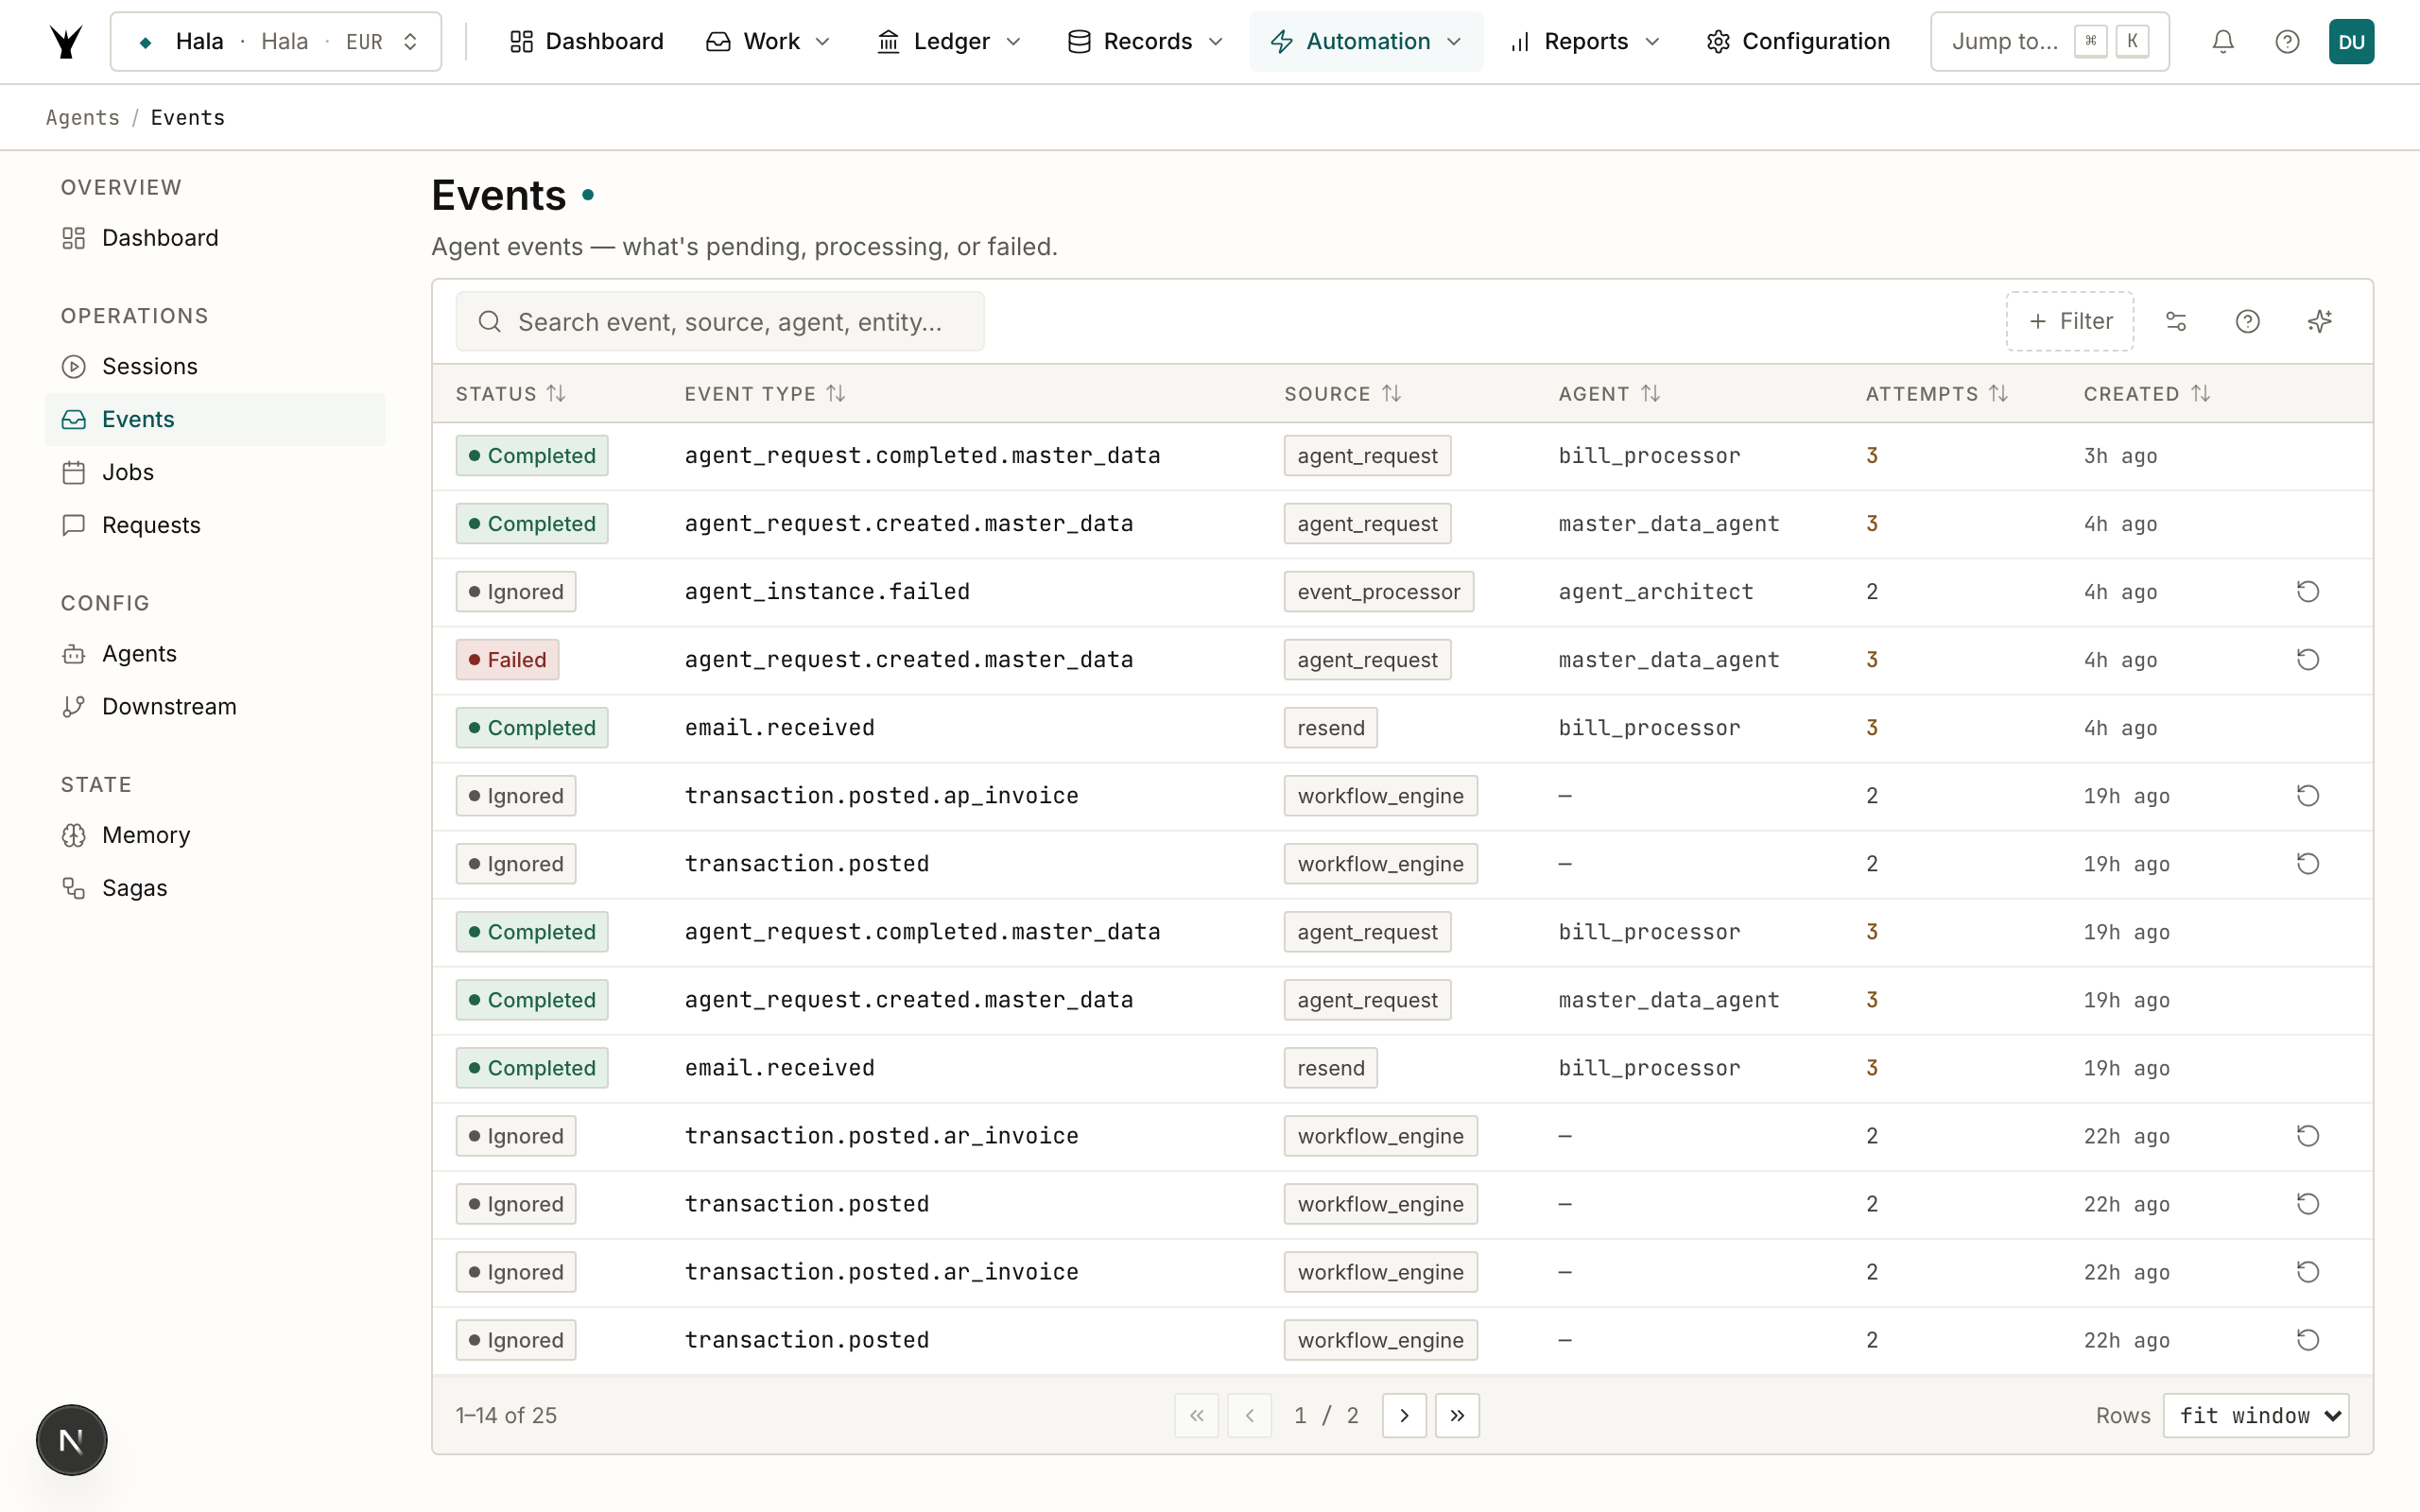
Task: Click Completed badge on 4h ago email.received row
Action: (x=532, y=728)
